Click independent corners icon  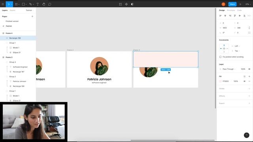click(x=249, y=33)
